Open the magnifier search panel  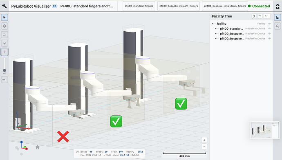click(278, 26)
